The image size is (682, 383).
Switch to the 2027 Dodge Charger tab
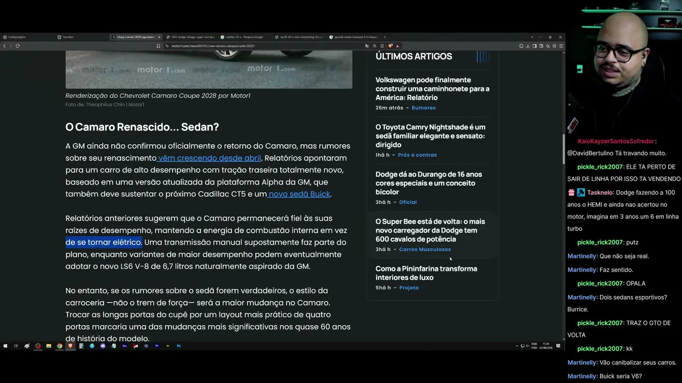click(190, 37)
